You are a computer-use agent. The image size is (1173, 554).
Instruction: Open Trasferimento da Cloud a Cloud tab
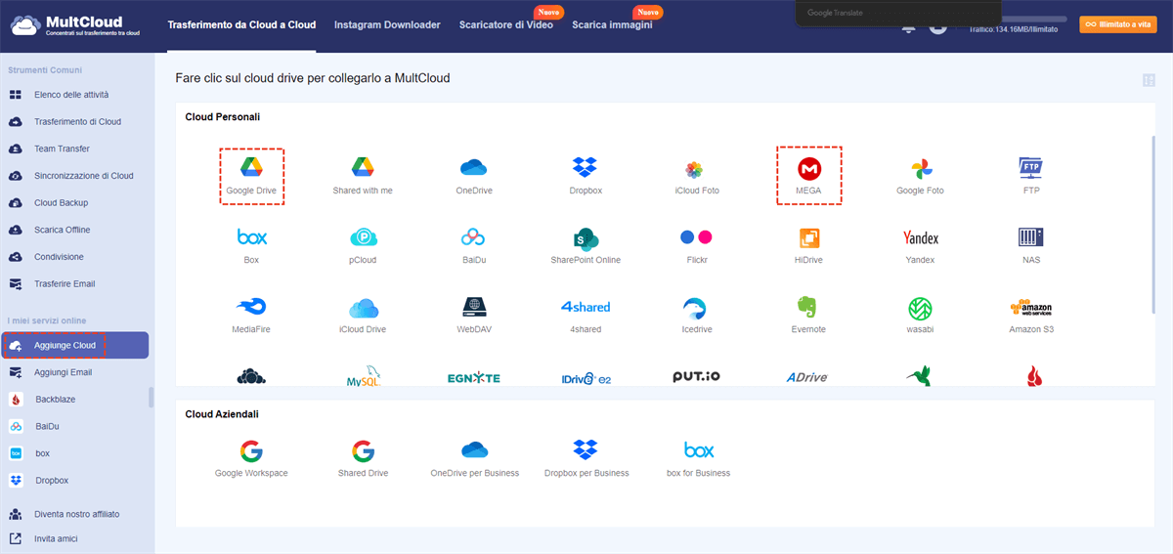click(241, 24)
